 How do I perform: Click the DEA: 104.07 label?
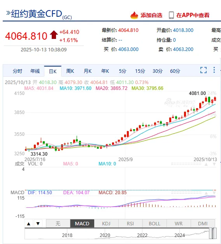pos(76,193)
